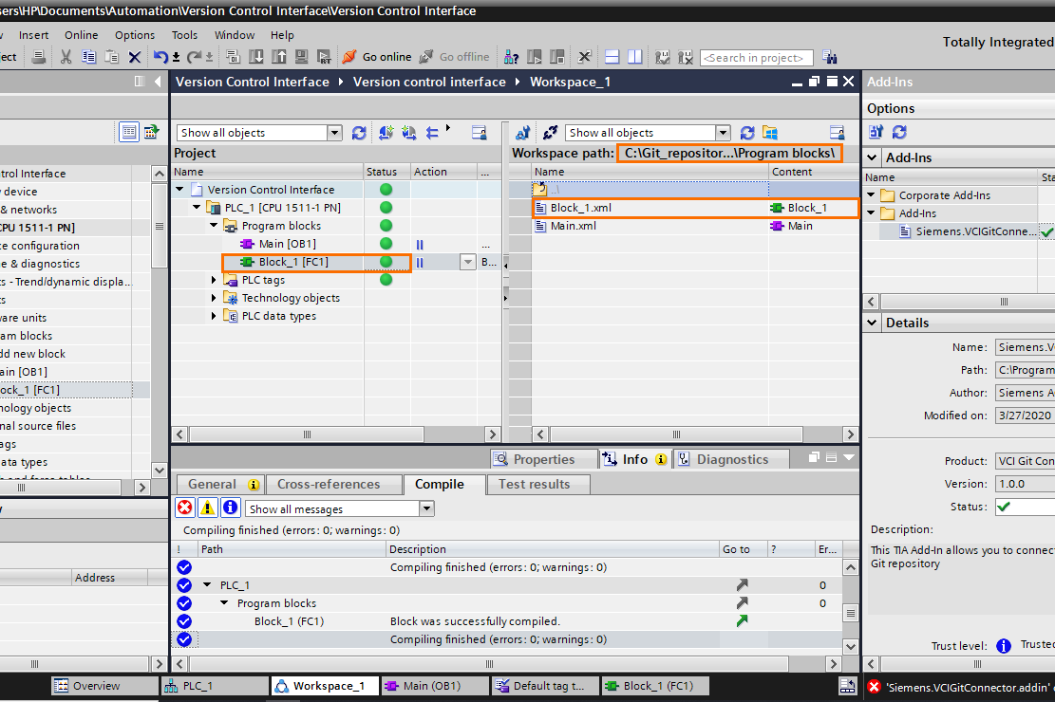Split editor space vertically
1055x702 pixels.
coord(635,57)
